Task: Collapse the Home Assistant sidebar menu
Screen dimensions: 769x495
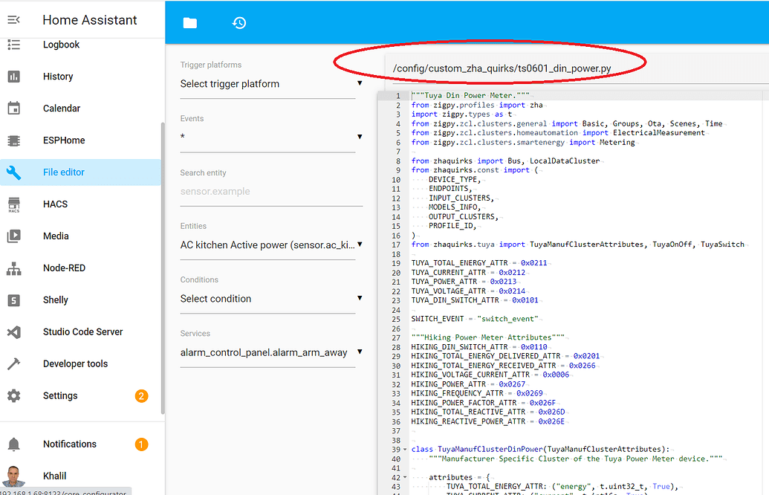Action: [13, 20]
